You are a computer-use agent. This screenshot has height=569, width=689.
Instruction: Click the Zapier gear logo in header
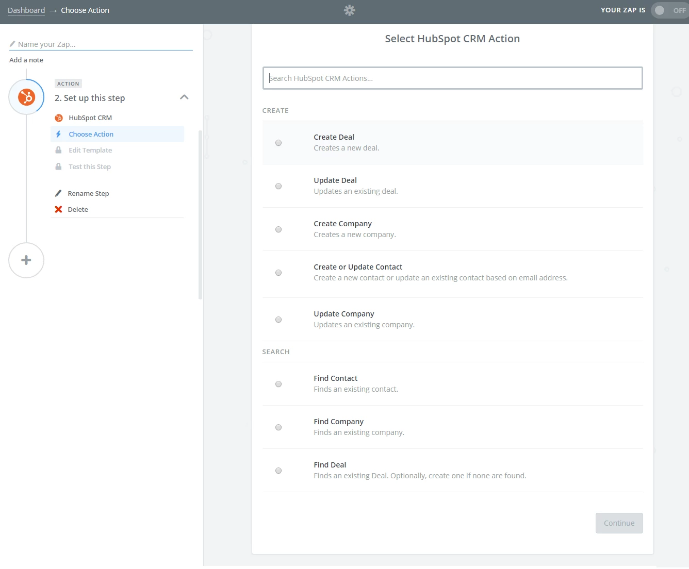(x=350, y=10)
